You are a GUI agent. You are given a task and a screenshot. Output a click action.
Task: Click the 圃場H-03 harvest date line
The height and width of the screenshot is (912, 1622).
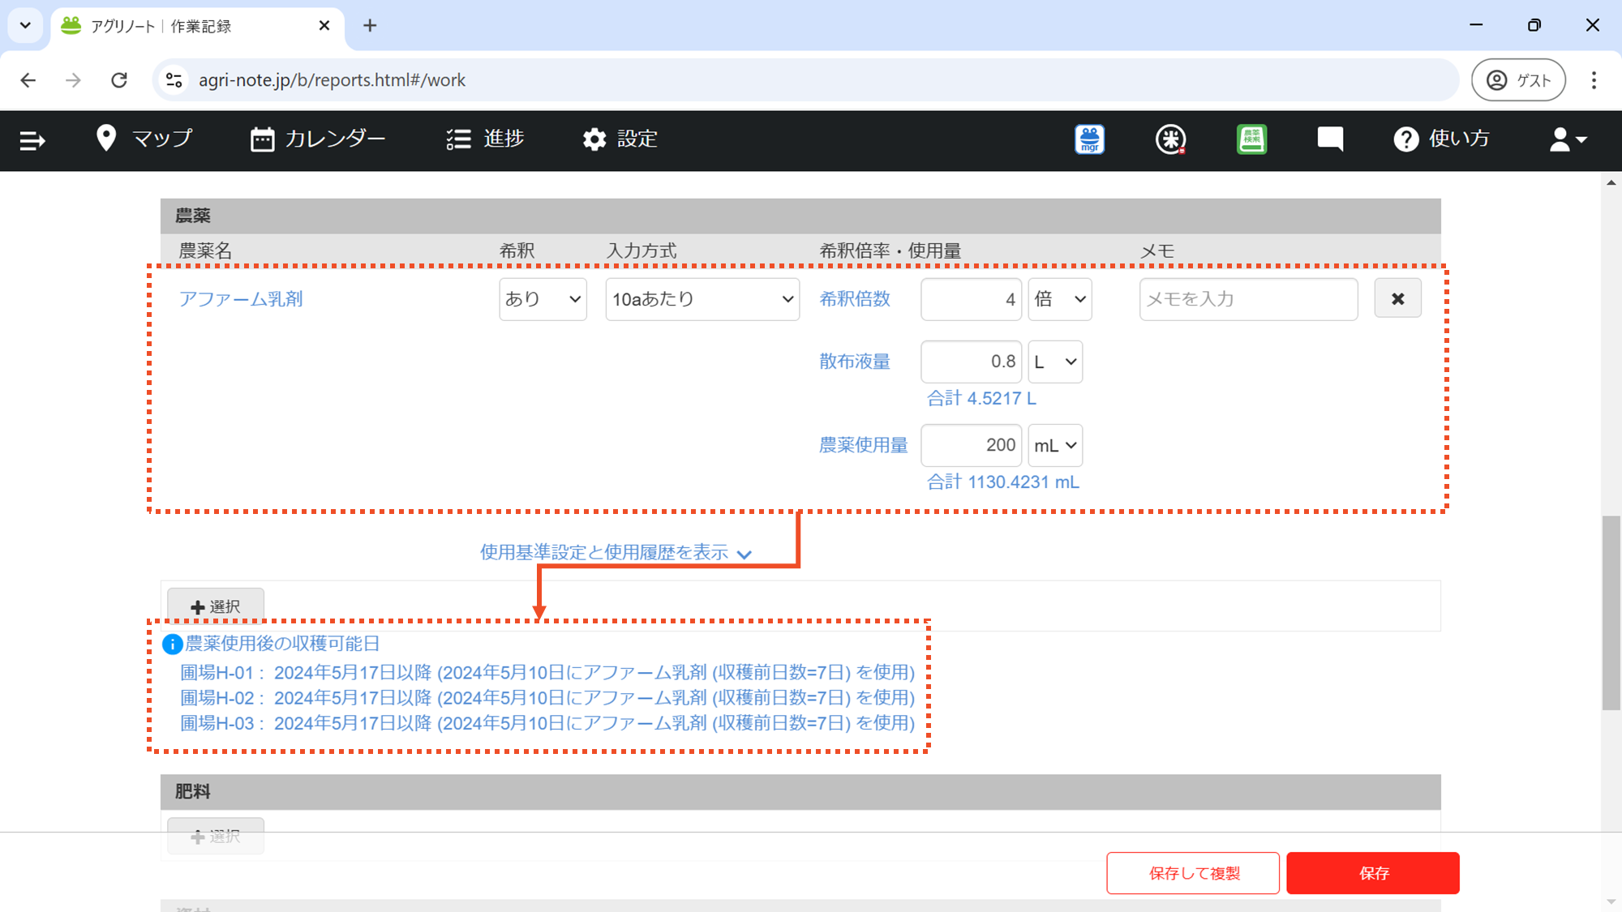tap(547, 723)
